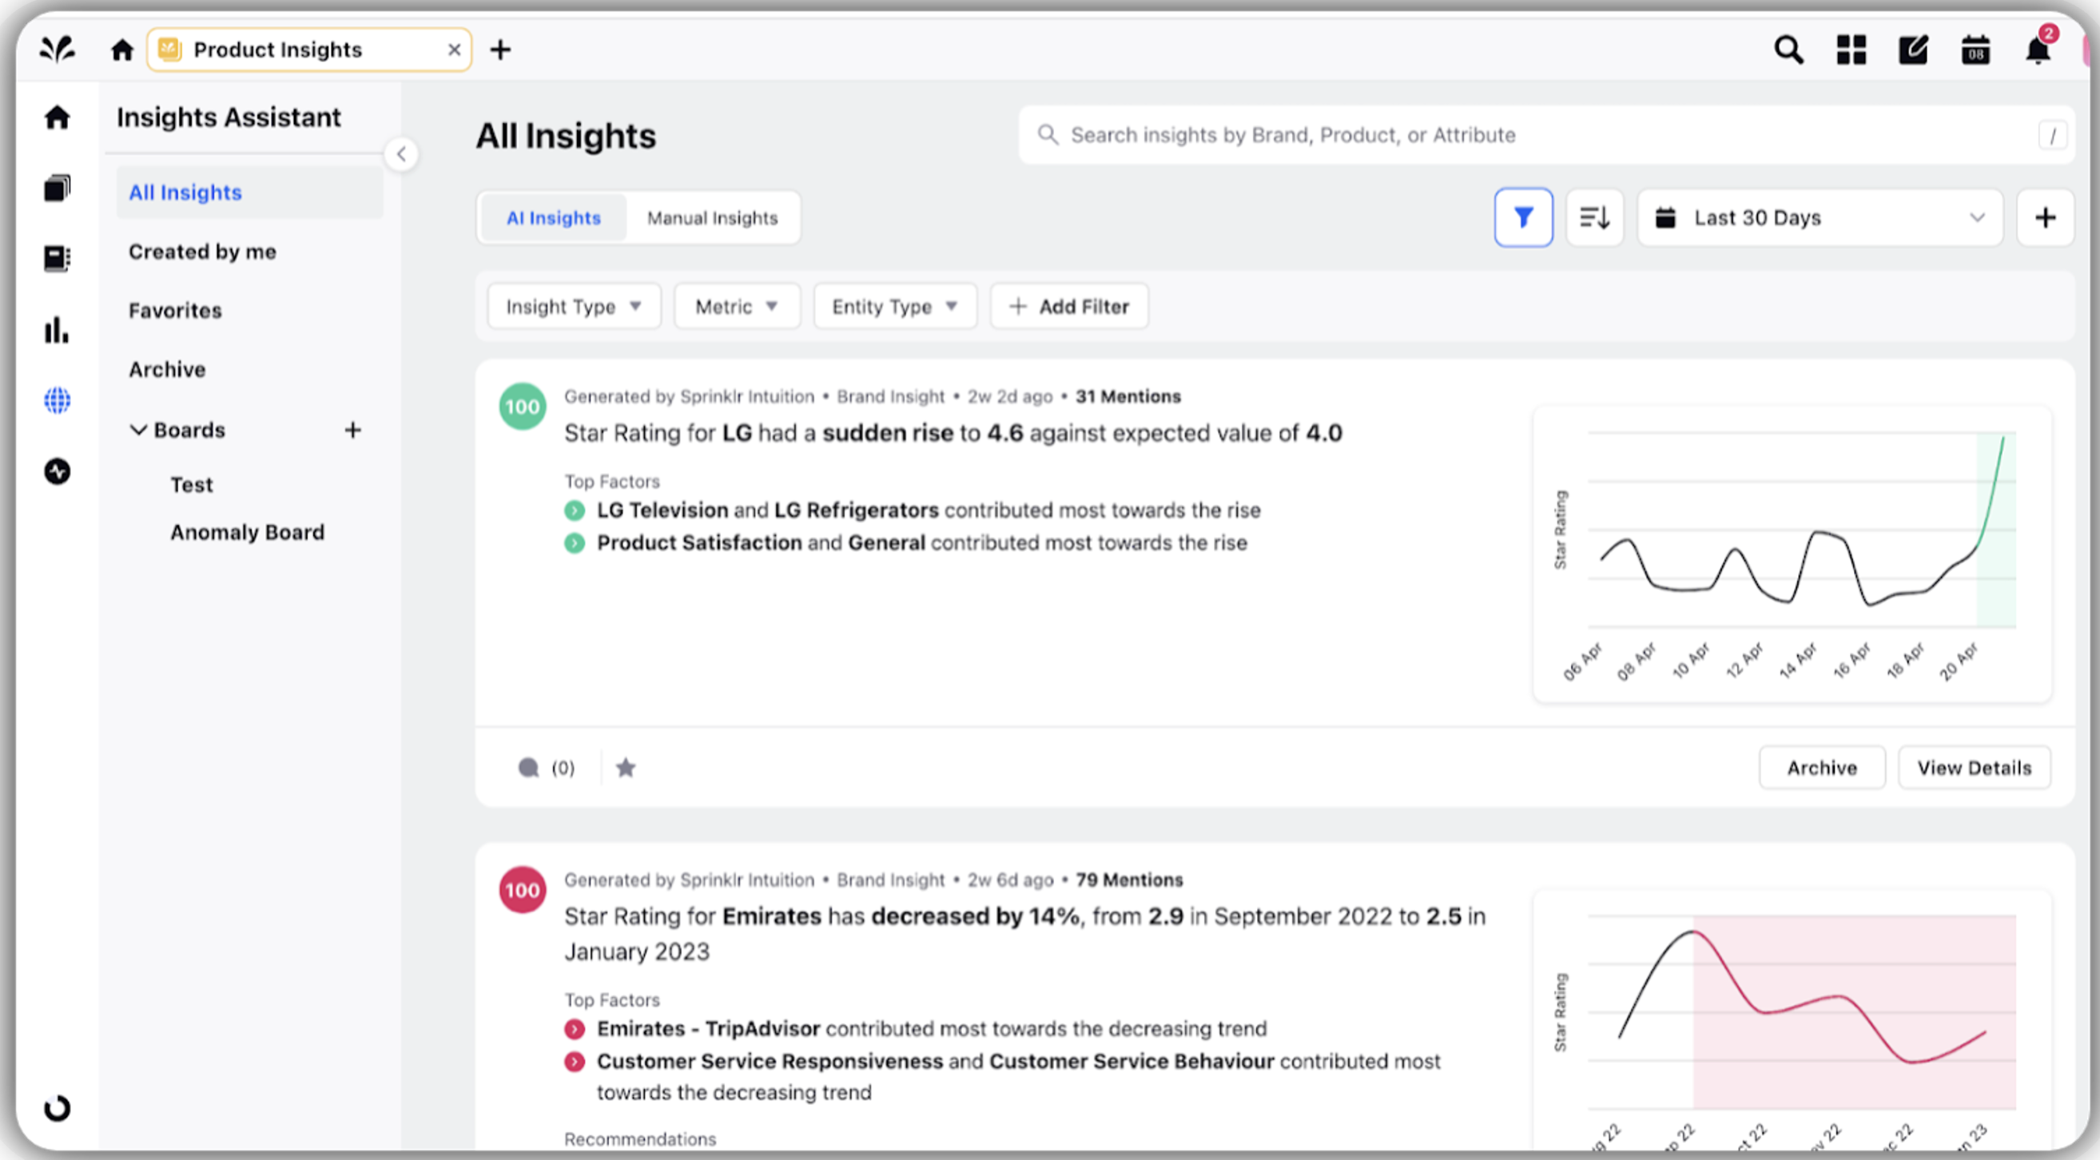This screenshot has height=1160, width=2100.
Task: Click the compose edit icon
Action: tap(1913, 50)
